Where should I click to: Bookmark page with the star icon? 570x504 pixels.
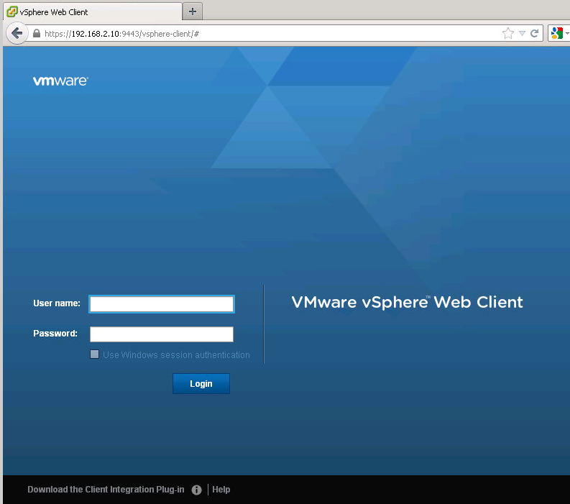click(x=508, y=34)
